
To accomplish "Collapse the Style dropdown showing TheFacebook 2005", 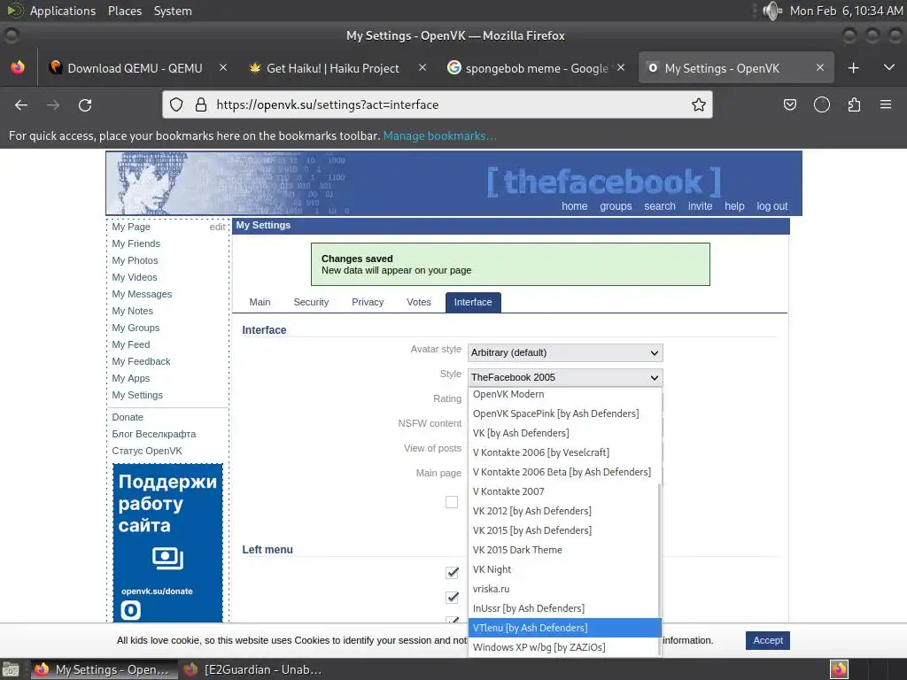I will (565, 377).
